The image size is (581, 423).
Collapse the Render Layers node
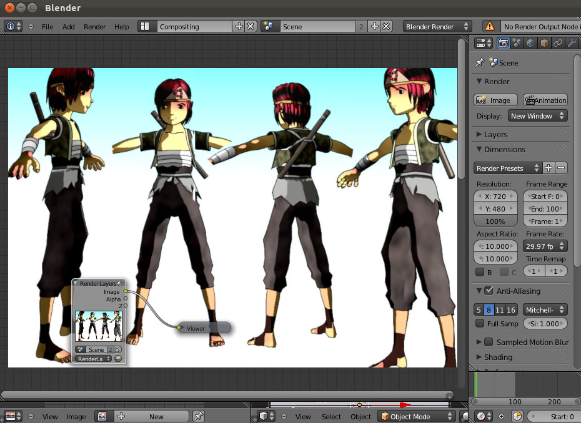pos(76,283)
